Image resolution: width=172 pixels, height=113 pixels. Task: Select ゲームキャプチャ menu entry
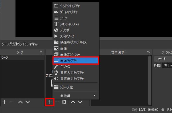[76, 12]
